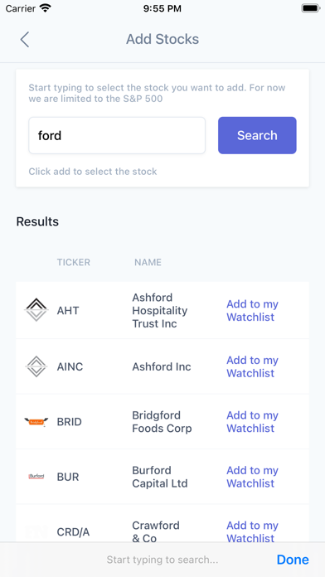Add BUR to my Watchlist
This screenshot has height=577, width=325.
[253, 477]
